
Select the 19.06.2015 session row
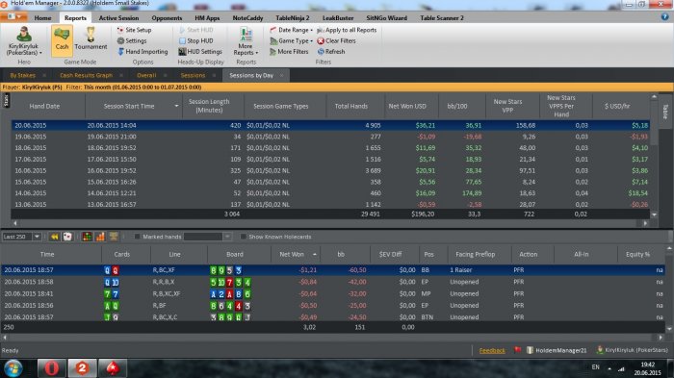pyautogui.click(x=330, y=137)
